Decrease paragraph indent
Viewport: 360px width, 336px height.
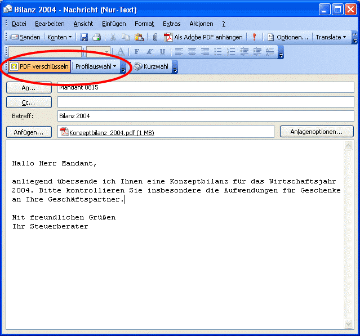pyautogui.click(x=244, y=52)
